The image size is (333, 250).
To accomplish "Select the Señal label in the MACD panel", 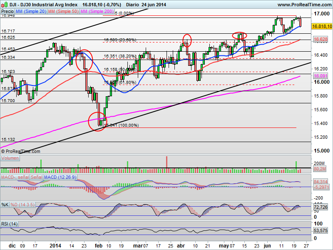I will pyautogui.click(x=37, y=177).
